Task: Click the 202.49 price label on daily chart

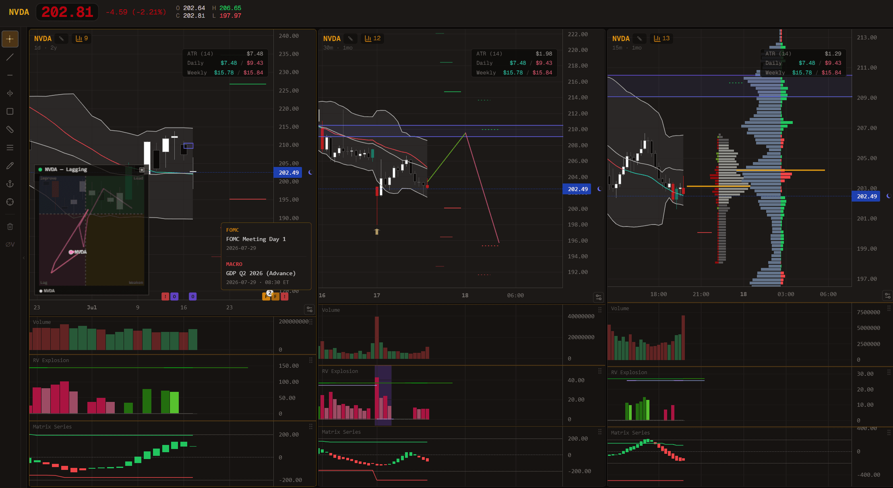Action: (288, 173)
